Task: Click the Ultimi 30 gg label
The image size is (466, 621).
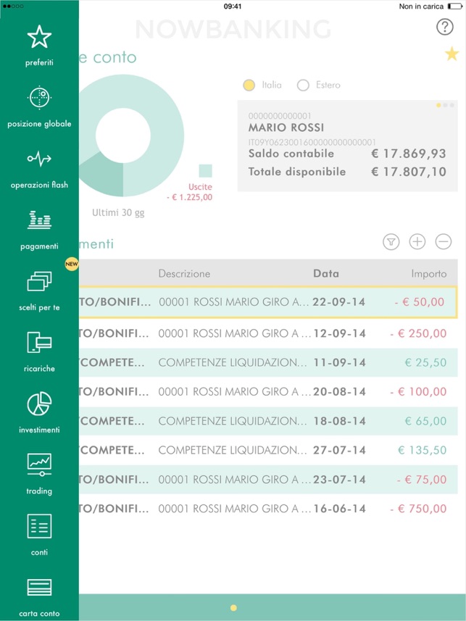Action: pos(118,213)
